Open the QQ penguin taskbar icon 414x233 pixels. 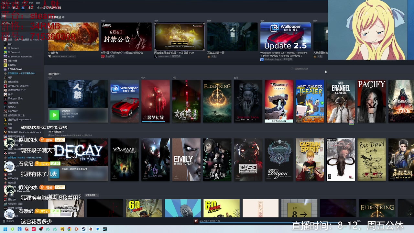click(91, 229)
